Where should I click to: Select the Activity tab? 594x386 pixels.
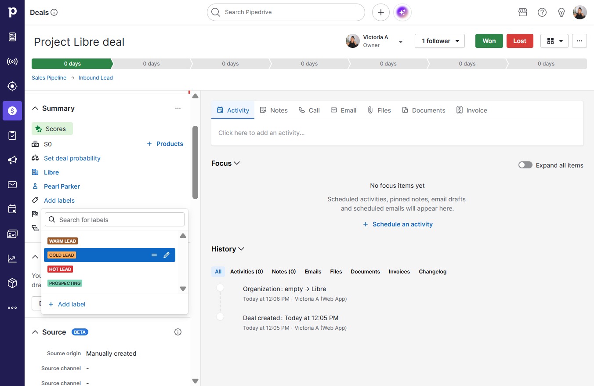(x=233, y=110)
